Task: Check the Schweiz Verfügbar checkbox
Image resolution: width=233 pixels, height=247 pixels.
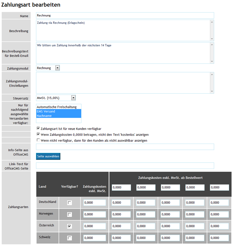Action: (70, 238)
